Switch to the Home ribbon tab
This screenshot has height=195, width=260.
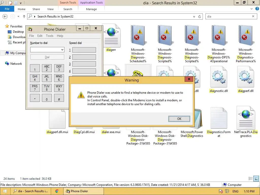tap(22, 9)
